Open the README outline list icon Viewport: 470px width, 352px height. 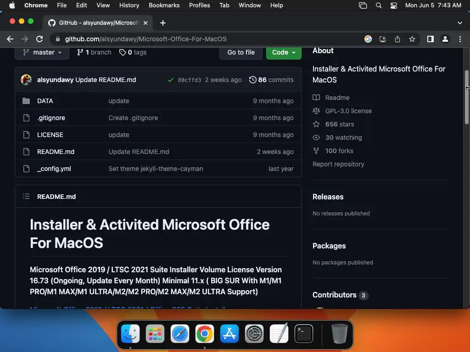26,196
